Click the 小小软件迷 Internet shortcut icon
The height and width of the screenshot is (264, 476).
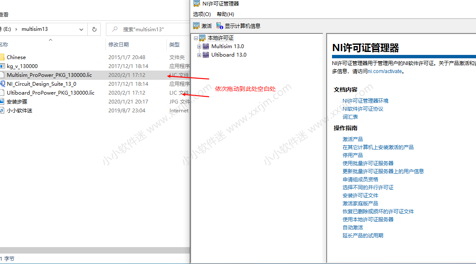click(x=2, y=111)
